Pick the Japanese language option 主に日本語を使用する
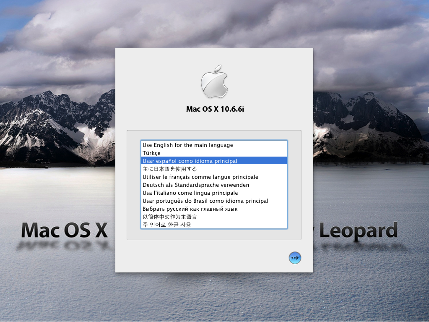 (214, 169)
